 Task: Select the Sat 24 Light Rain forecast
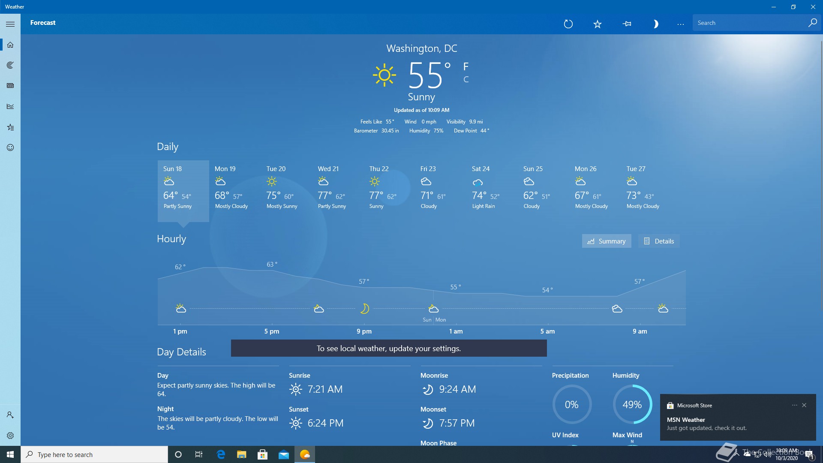[x=492, y=191]
